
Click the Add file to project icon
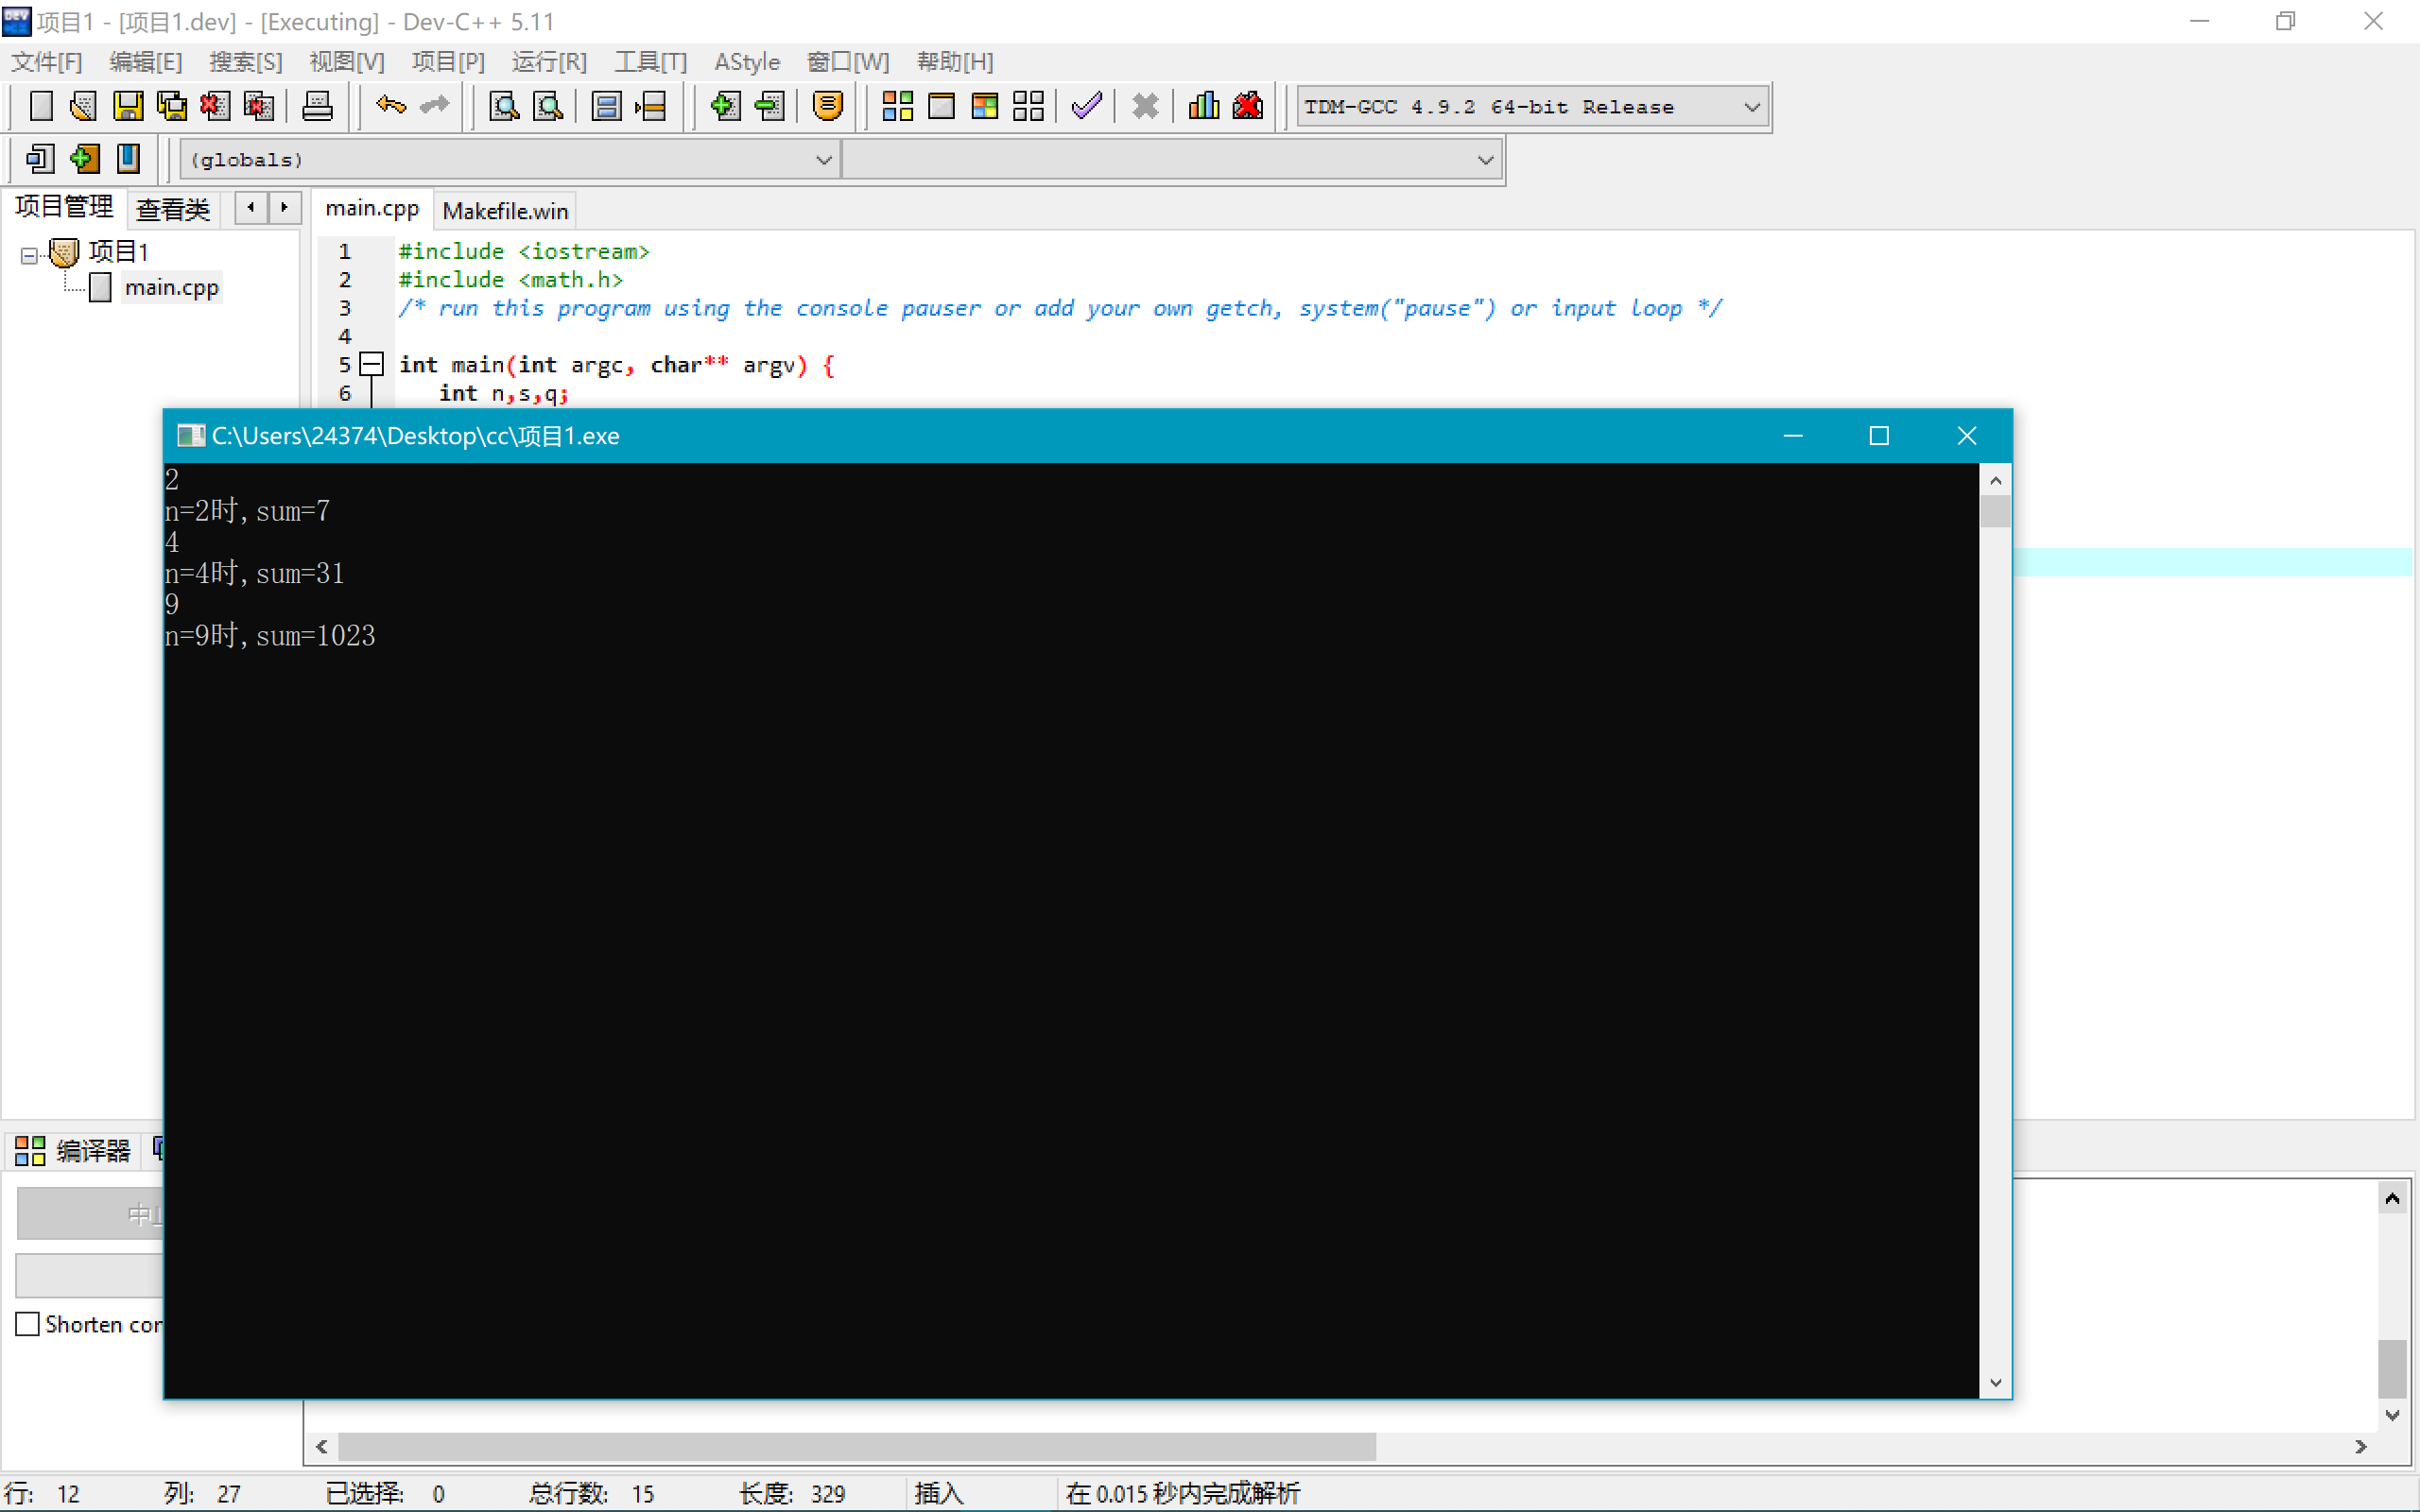(x=724, y=106)
